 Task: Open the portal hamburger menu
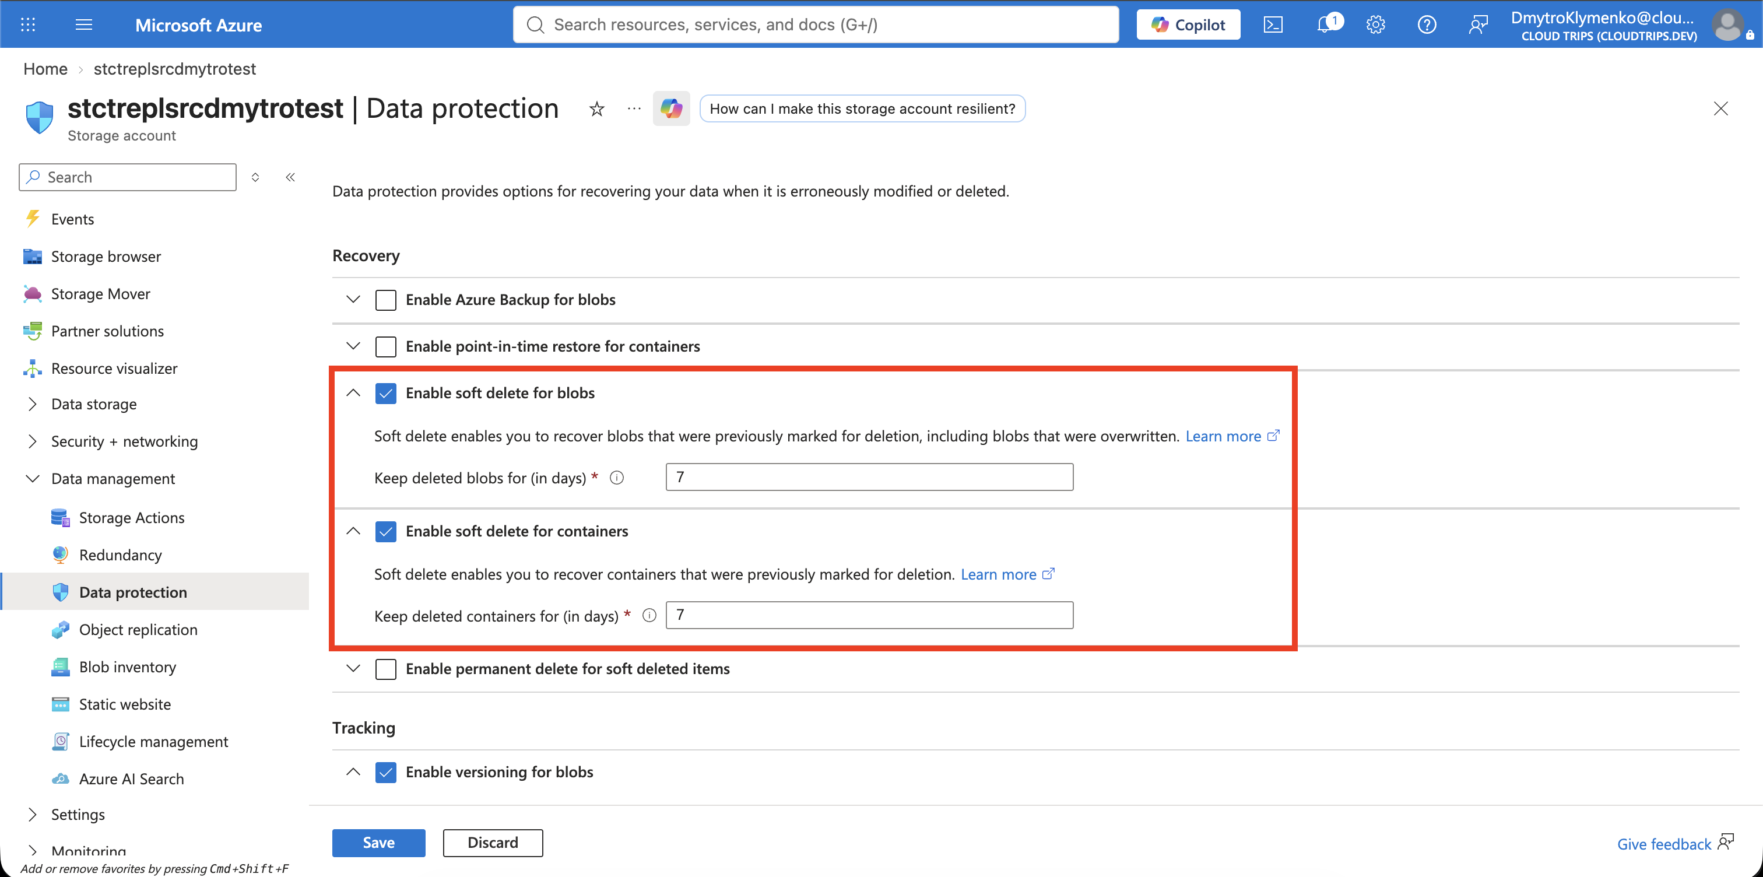(83, 24)
